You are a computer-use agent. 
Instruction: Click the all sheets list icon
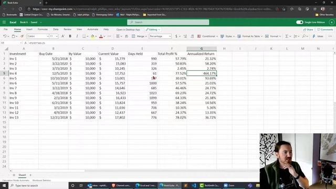point(14,175)
